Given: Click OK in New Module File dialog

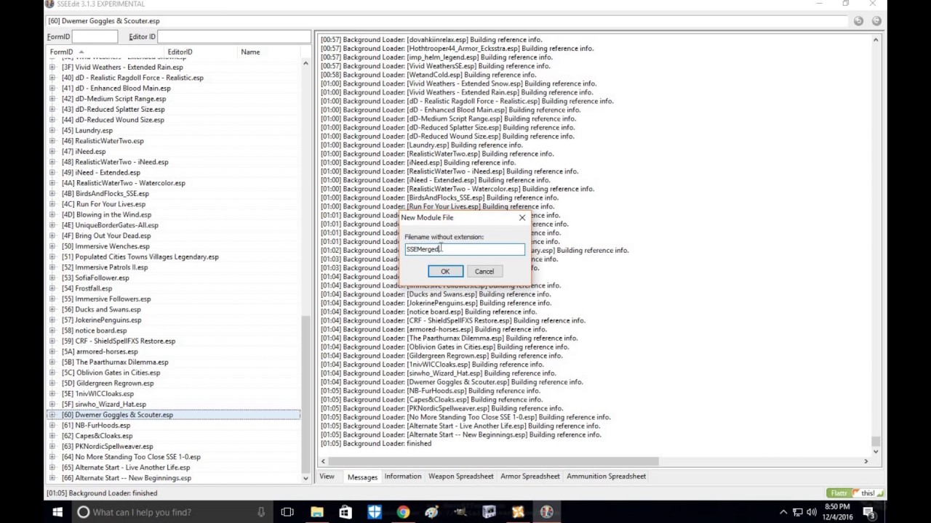Looking at the screenshot, I should (445, 272).
